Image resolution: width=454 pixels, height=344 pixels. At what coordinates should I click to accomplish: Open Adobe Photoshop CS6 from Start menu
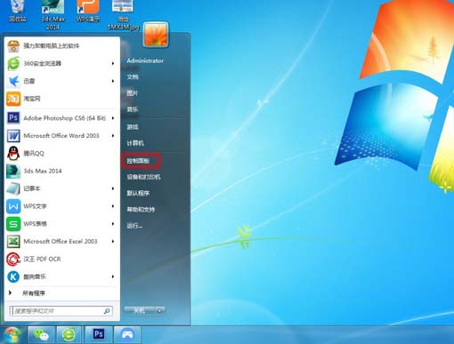pyautogui.click(x=61, y=118)
